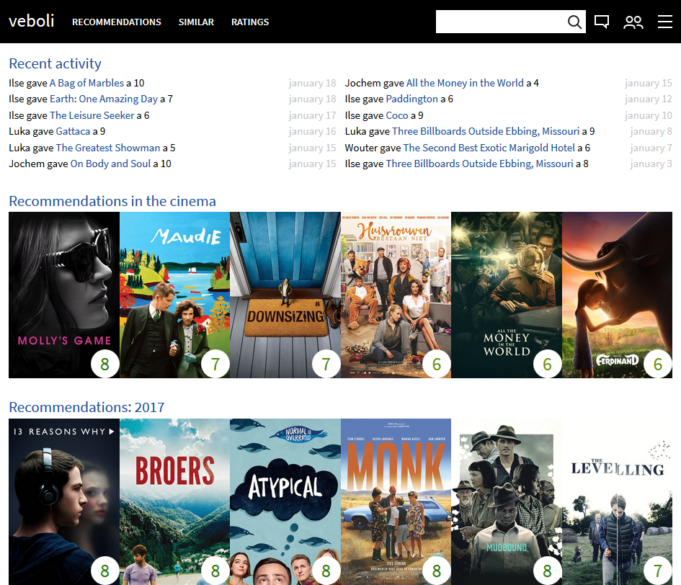Open the Paddington link
681x585 pixels.
412,99
